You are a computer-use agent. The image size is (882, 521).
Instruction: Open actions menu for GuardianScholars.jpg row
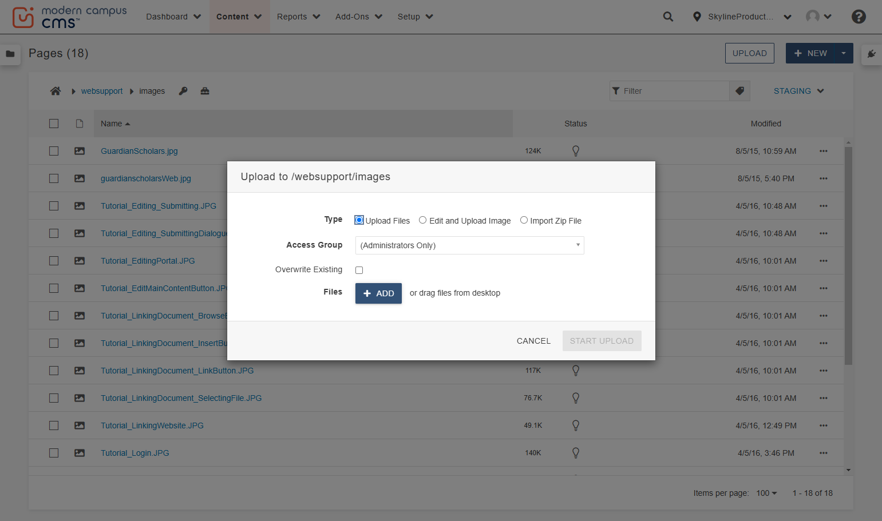click(x=824, y=151)
